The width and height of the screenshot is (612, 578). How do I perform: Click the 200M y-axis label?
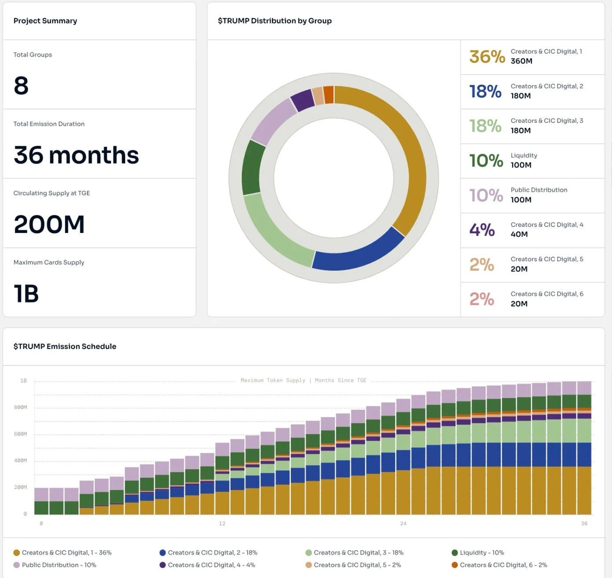tap(20, 487)
